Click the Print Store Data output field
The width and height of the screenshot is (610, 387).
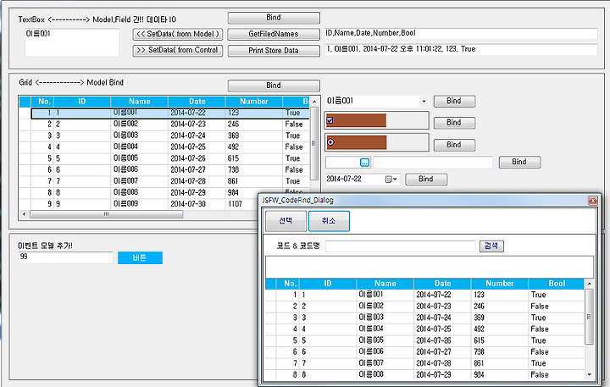point(461,50)
